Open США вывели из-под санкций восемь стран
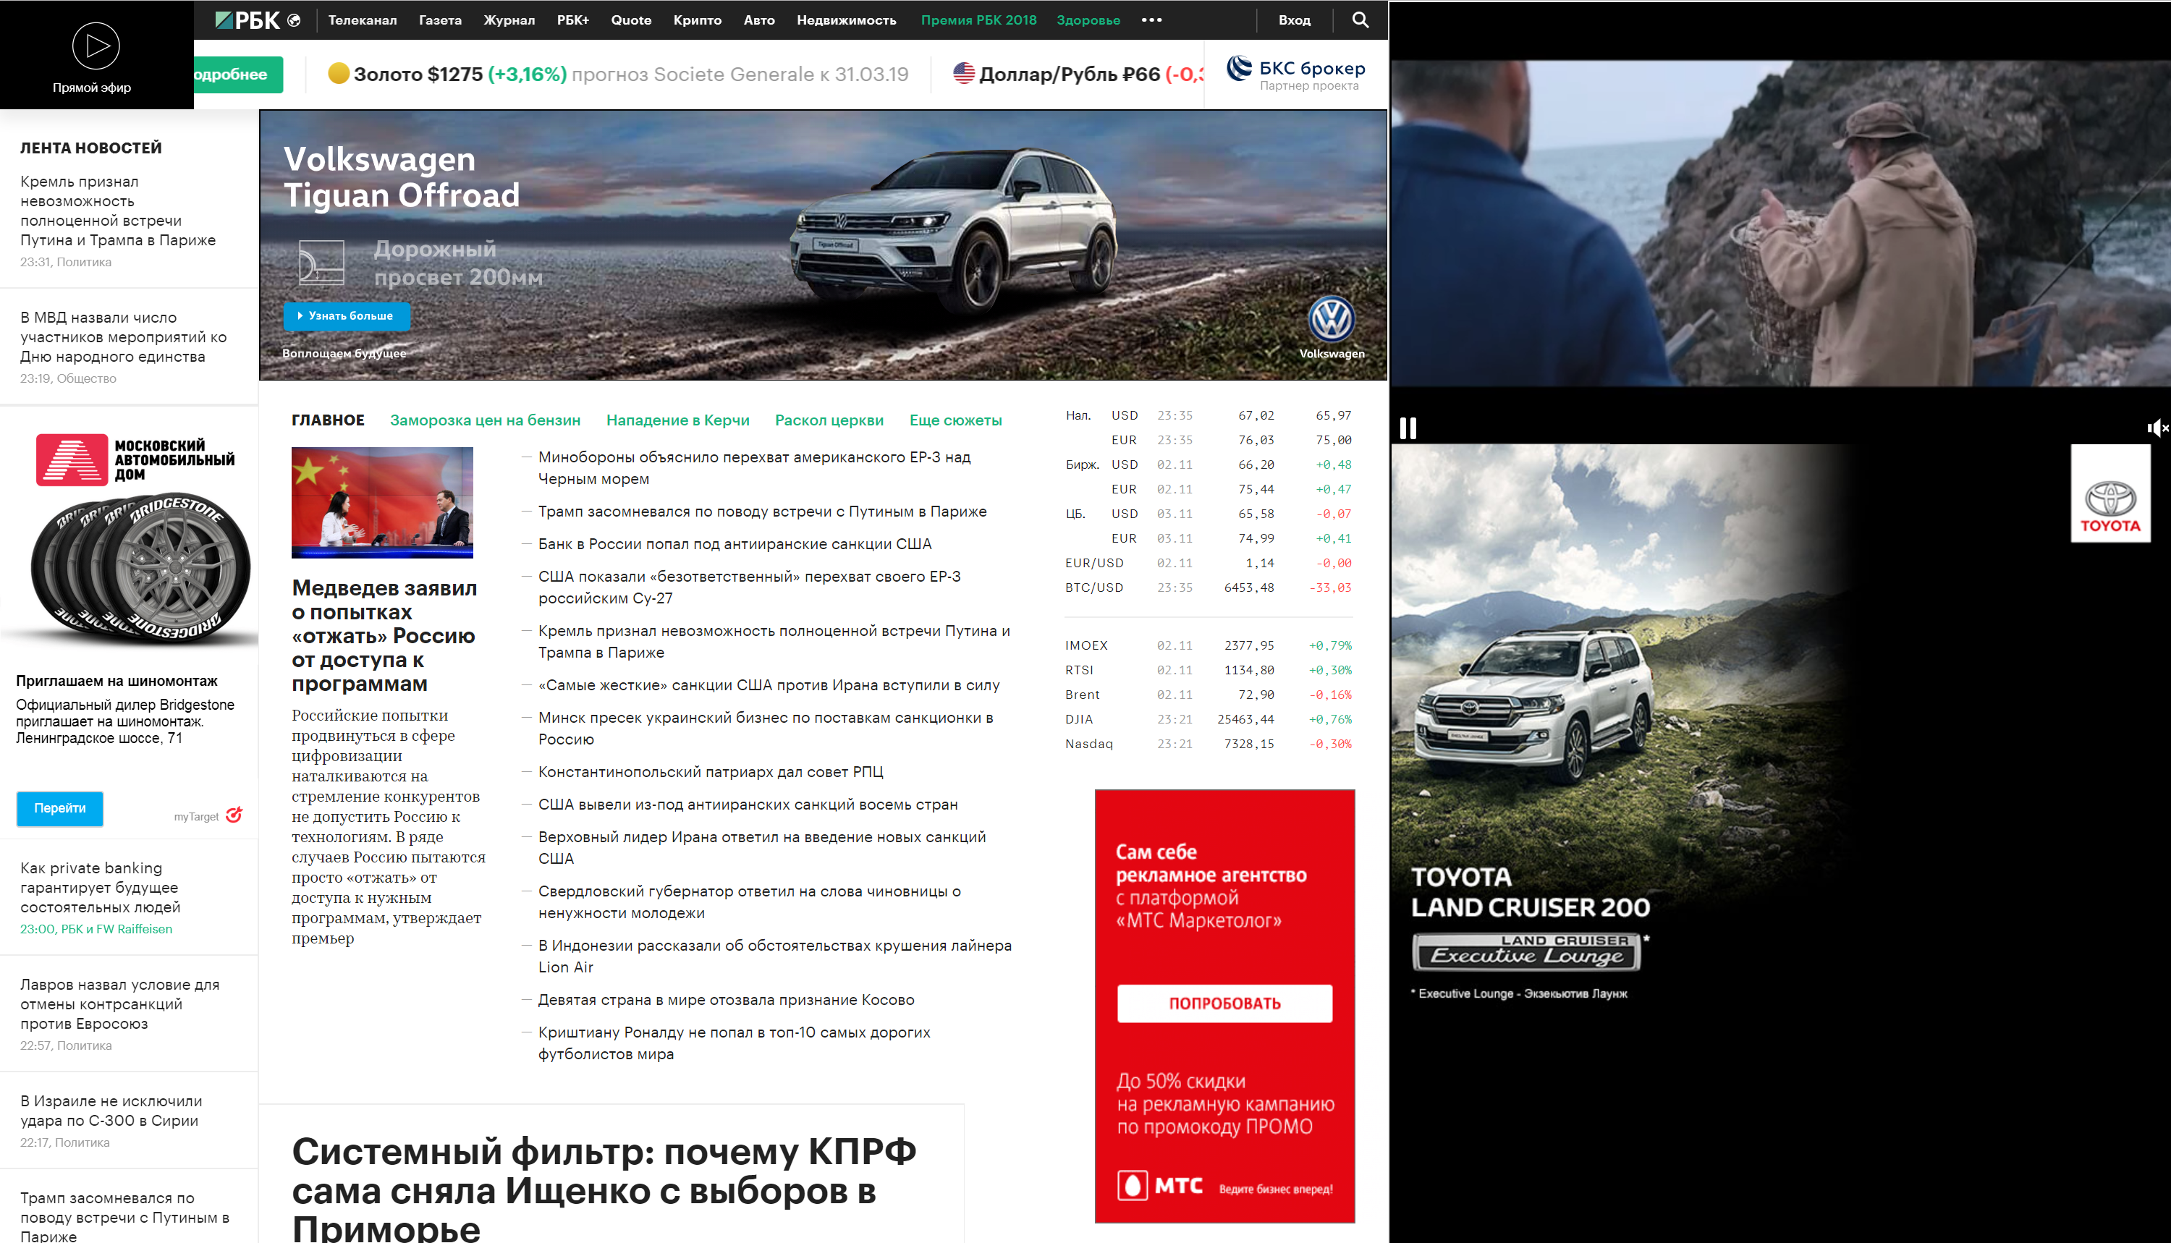2171x1243 pixels. 748,805
